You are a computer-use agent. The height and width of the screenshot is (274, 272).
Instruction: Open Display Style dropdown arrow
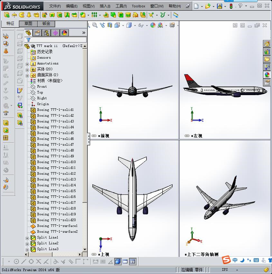click(135, 25)
